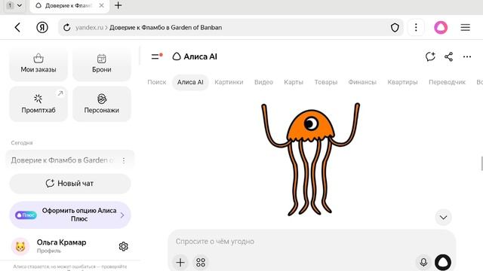Viewport: 483px width, 271px height.
Task: Reload the page with the refresh icon
Action: click(x=67, y=28)
